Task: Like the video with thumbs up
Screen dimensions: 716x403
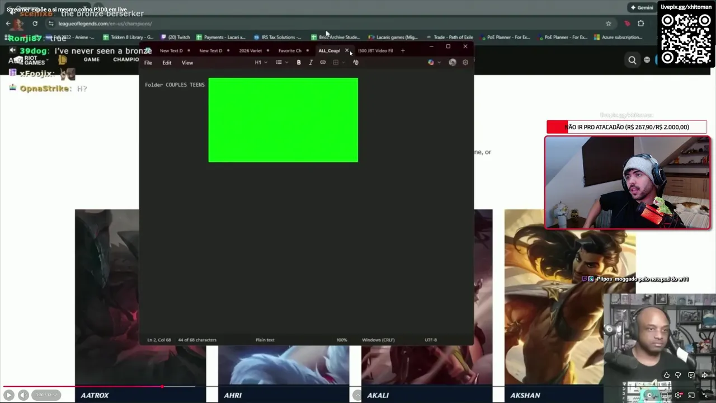Action: click(x=667, y=375)
